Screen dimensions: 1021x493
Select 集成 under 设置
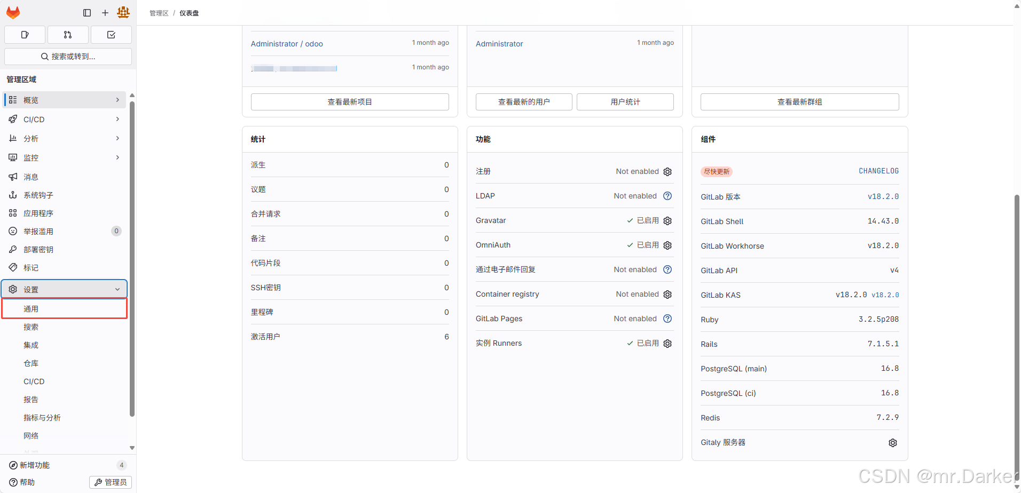click(x=65, y=345)
